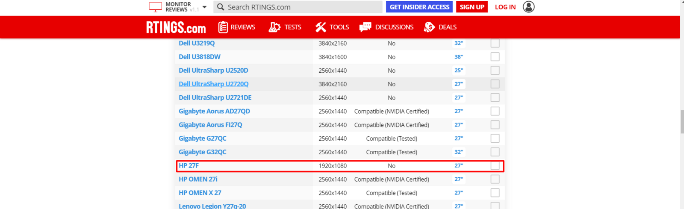Click the Reviews clipboard icon

[223, 27]
